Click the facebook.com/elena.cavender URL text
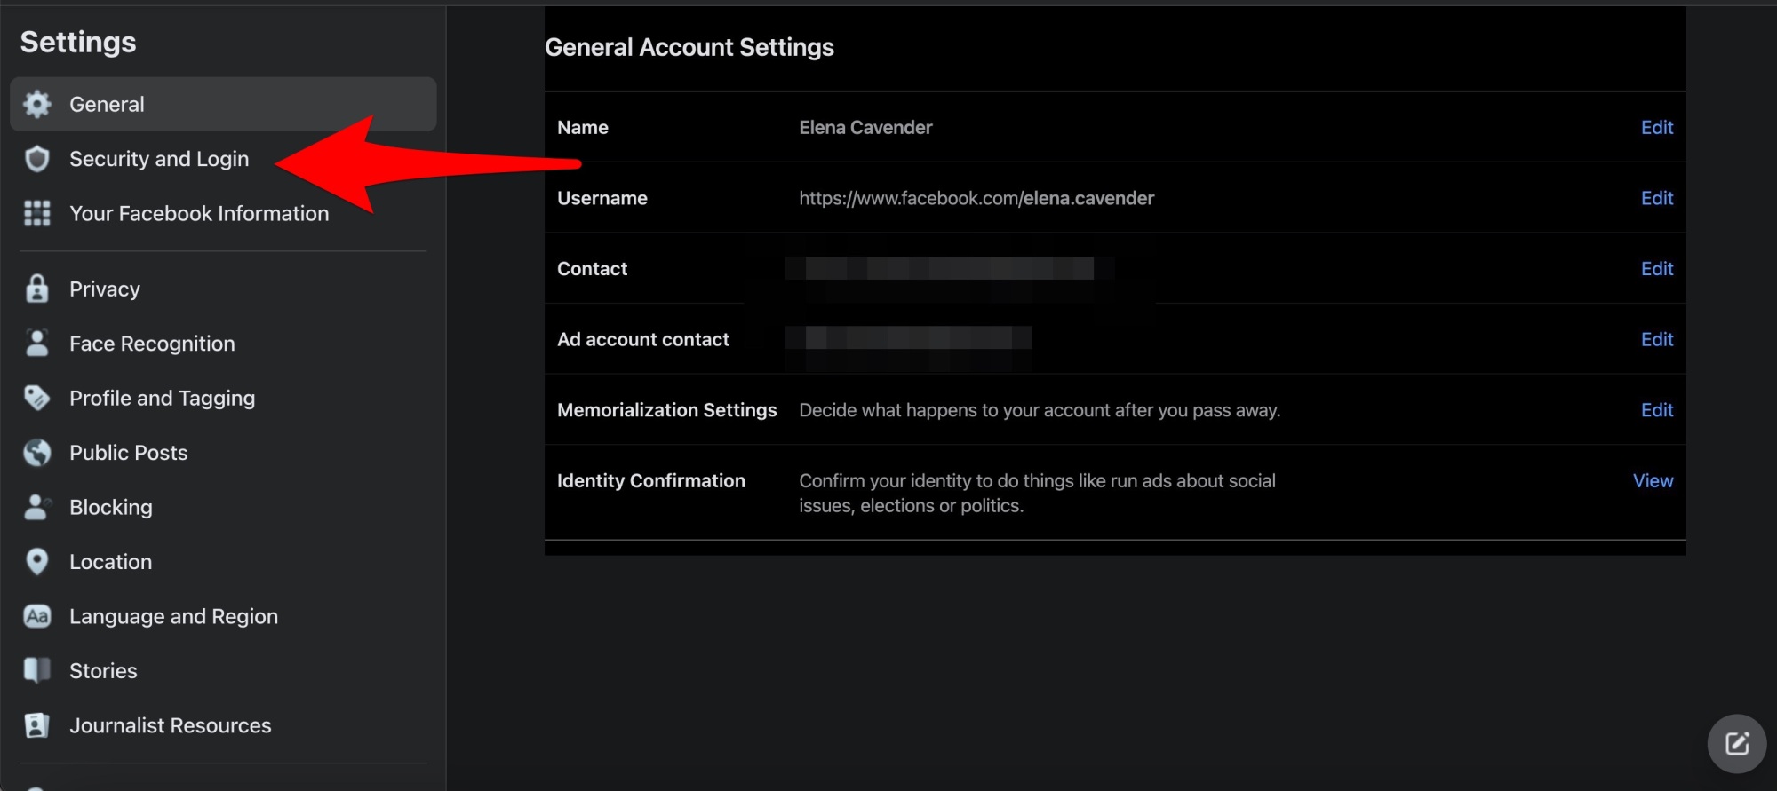This screenshot has width=1777, height=791. click(976, 198)
